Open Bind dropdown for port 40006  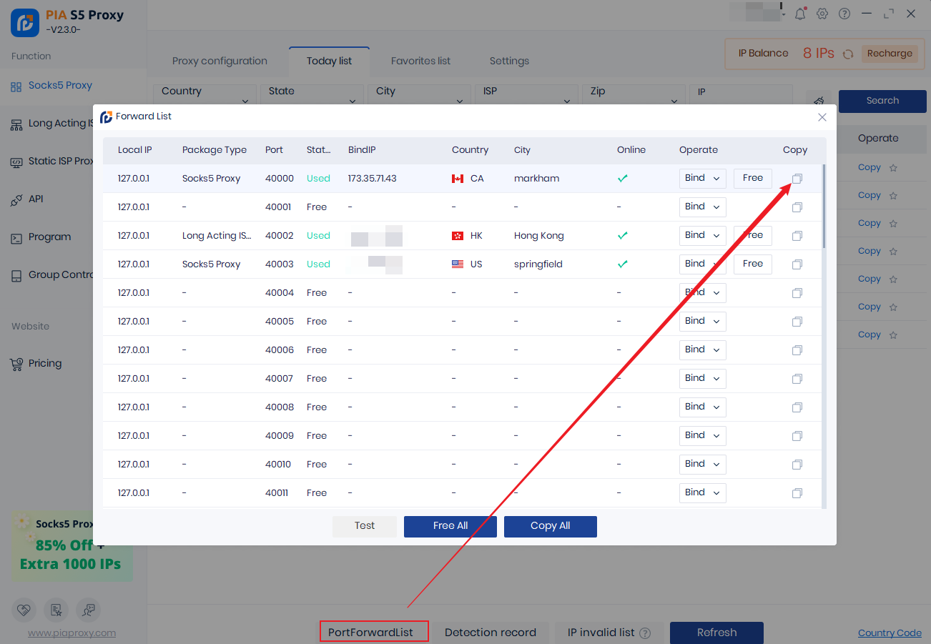(702, 350)
